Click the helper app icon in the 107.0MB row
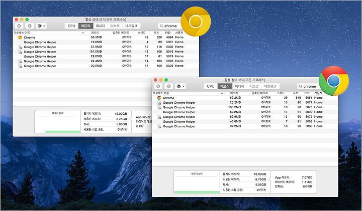This screenshot has height=211, width=362. click(20, 52)
